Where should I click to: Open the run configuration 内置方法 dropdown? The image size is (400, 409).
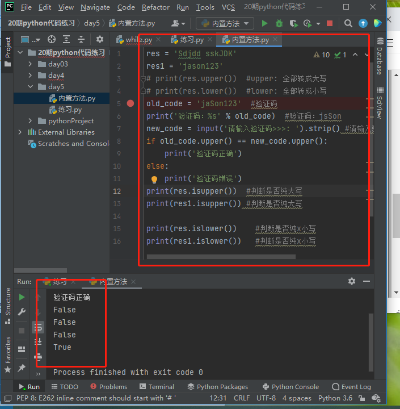225,23
